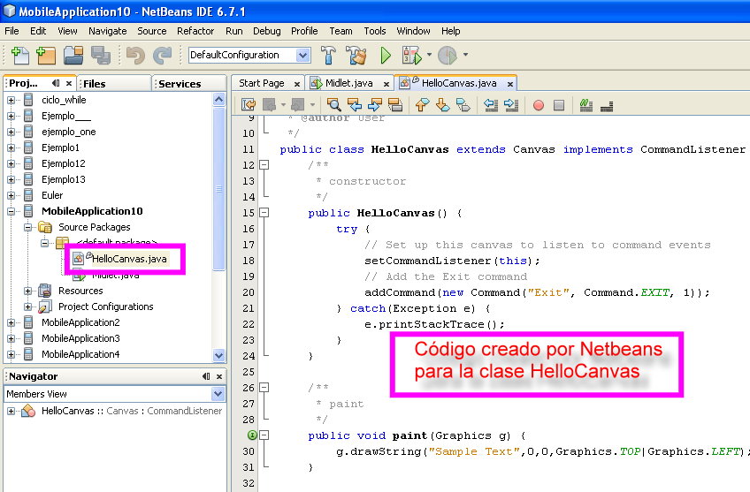Switch to the Start Page tab
The height and width of the screenshot is (492, 750).
pyautogui.click(x=262, y=83)
